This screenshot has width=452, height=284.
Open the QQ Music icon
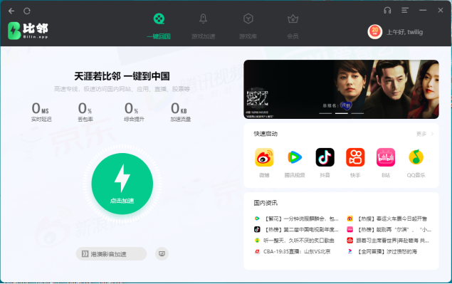(x=416, y=157)
